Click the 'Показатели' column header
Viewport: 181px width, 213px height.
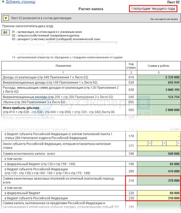tap(63, 66)
